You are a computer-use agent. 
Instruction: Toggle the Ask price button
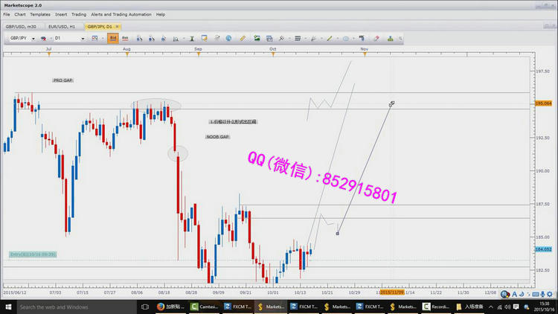pyautogui.click(x=125, y=38)
